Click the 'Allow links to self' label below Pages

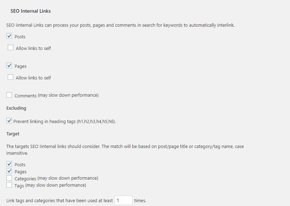click(x=33, y=78)
